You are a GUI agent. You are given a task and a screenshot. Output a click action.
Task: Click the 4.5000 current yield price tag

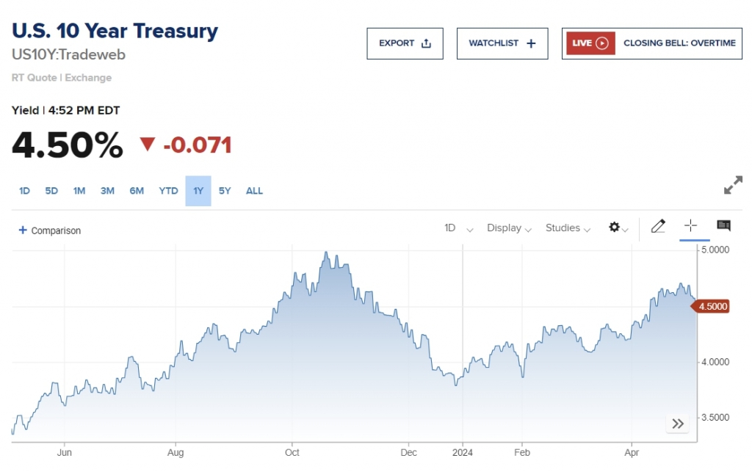(712, 306)
